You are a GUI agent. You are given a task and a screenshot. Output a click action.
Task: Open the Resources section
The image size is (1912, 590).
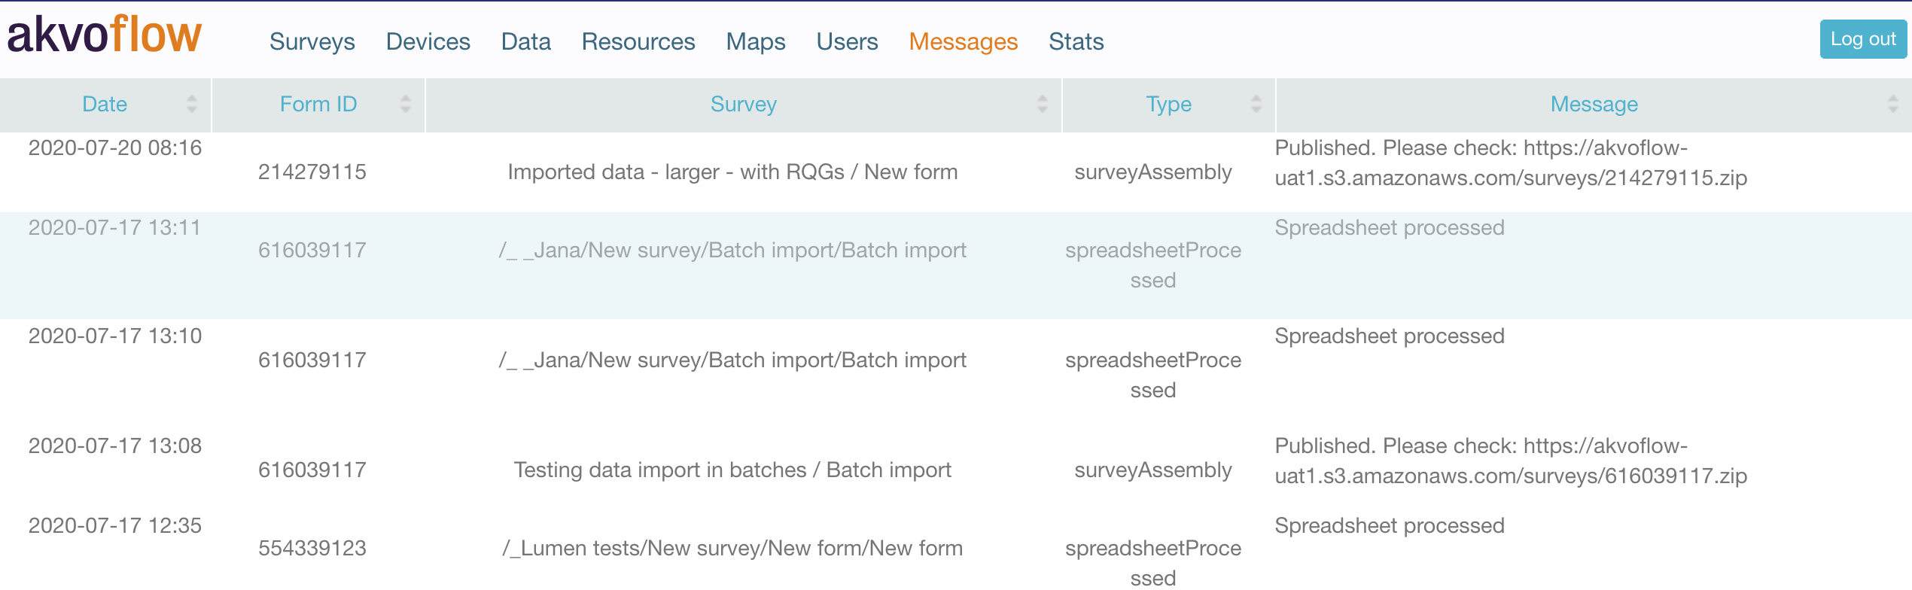click(638, 41)
